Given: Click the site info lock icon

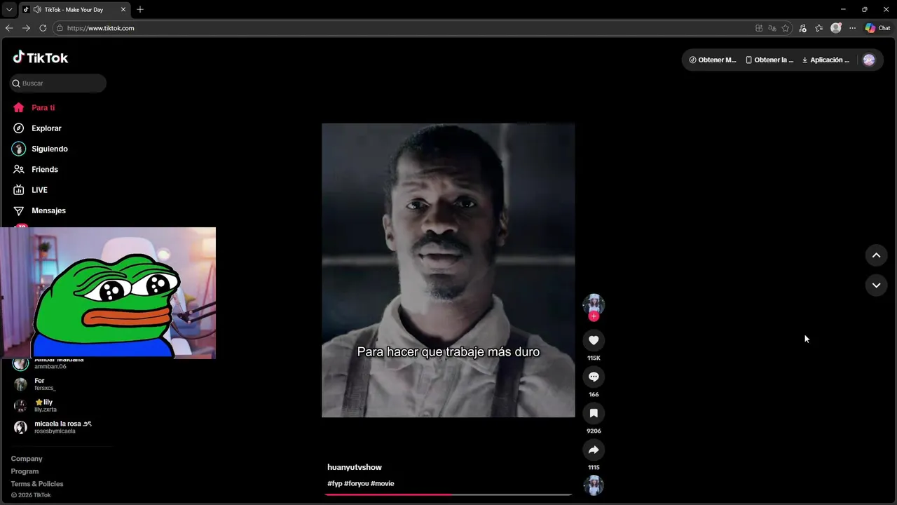Looking at the screenshot, I should [x=60, y=28].
